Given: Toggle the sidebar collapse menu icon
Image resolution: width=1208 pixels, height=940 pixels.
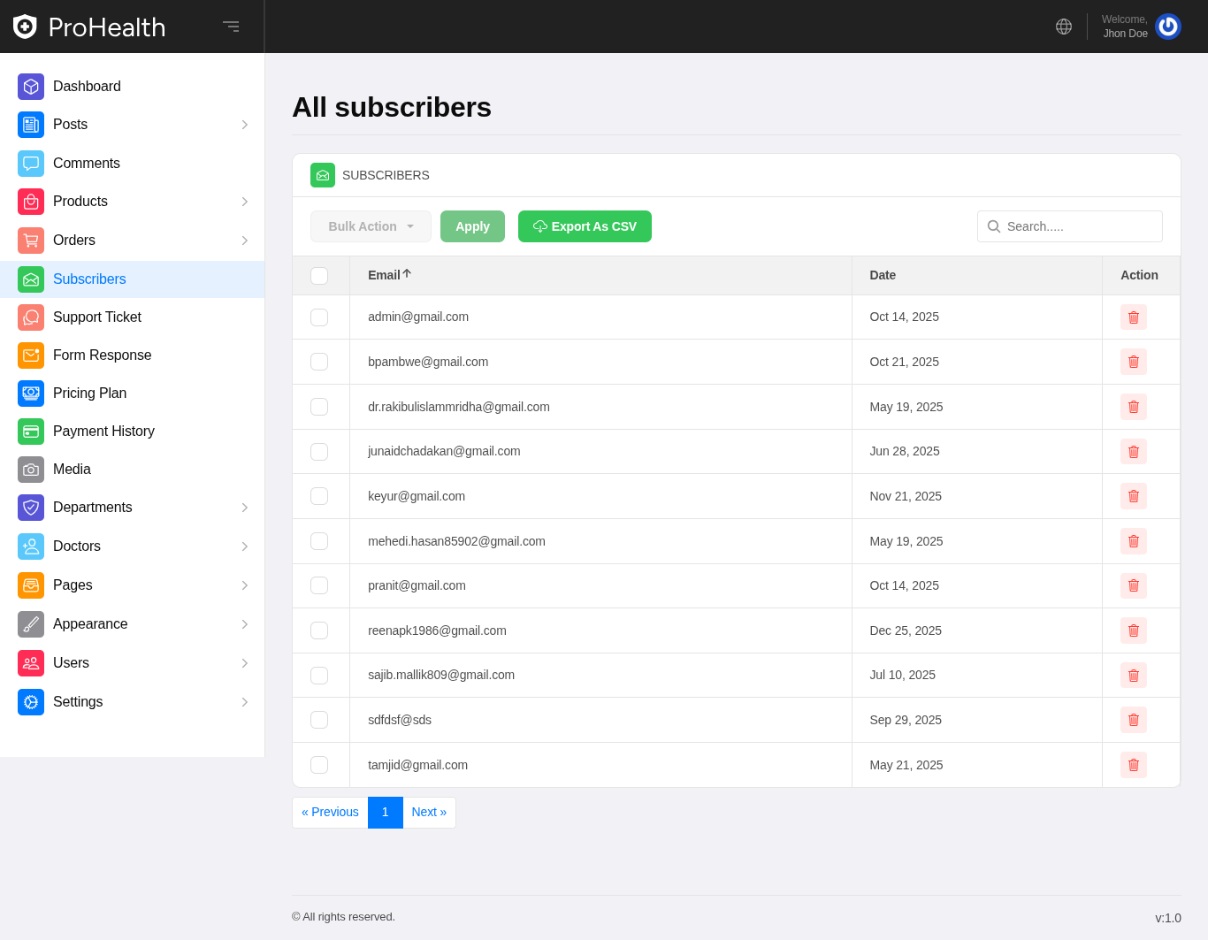Looking at the screenshot, I should point(231,27).
